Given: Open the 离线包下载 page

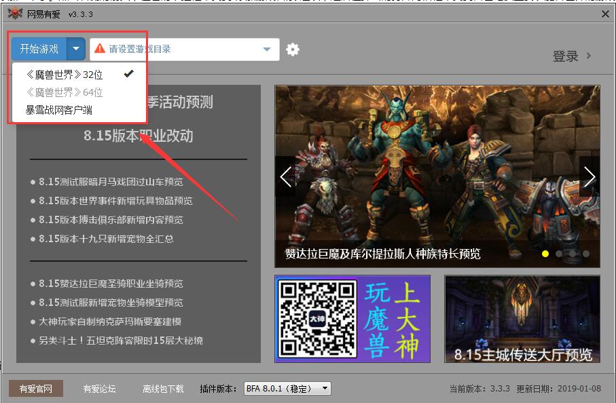Looking at the screenshot, I should point(162,388).
